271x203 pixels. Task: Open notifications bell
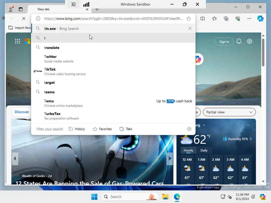[x=239, y=41]
